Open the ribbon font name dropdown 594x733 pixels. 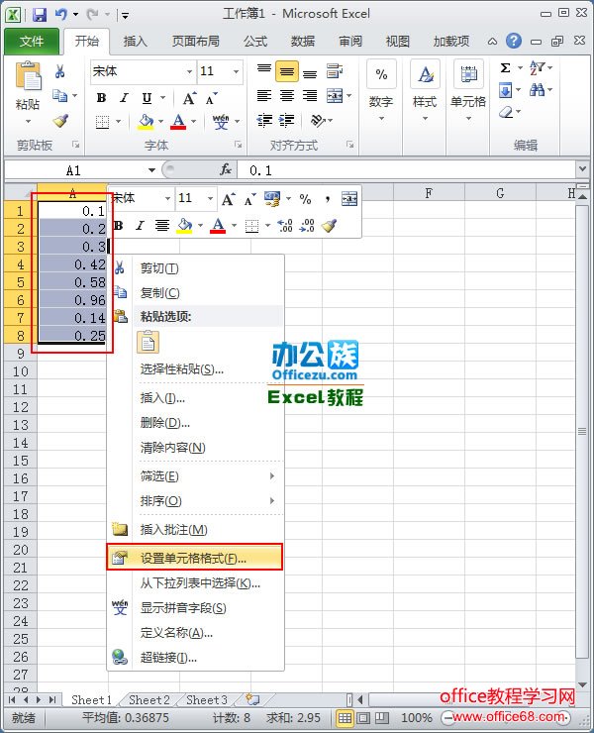pyautogui.click(x=189, y=71)
